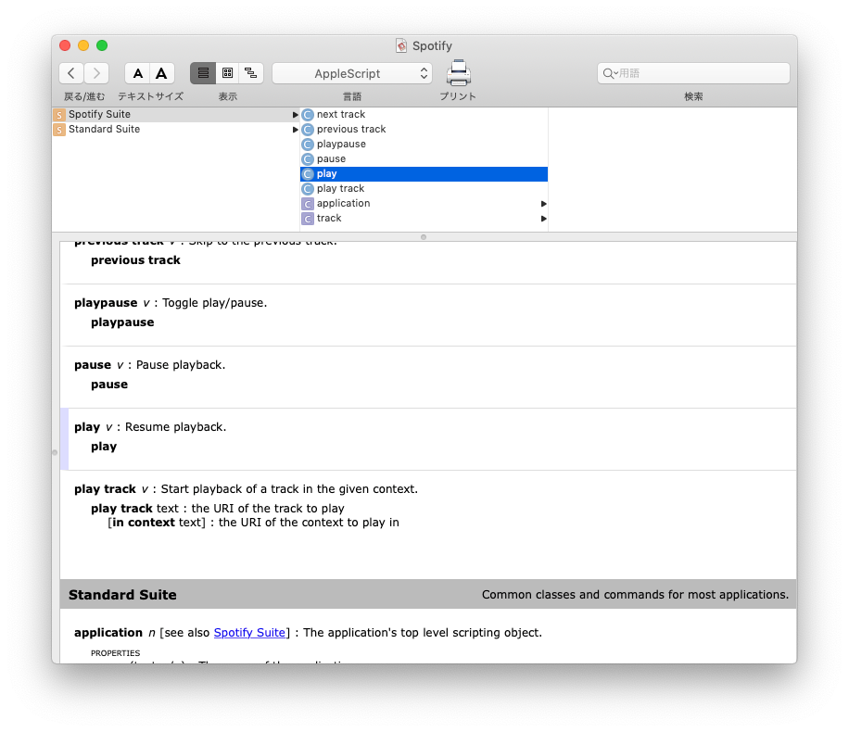Click the Standard Suite S icon

(x=59, y=130)
